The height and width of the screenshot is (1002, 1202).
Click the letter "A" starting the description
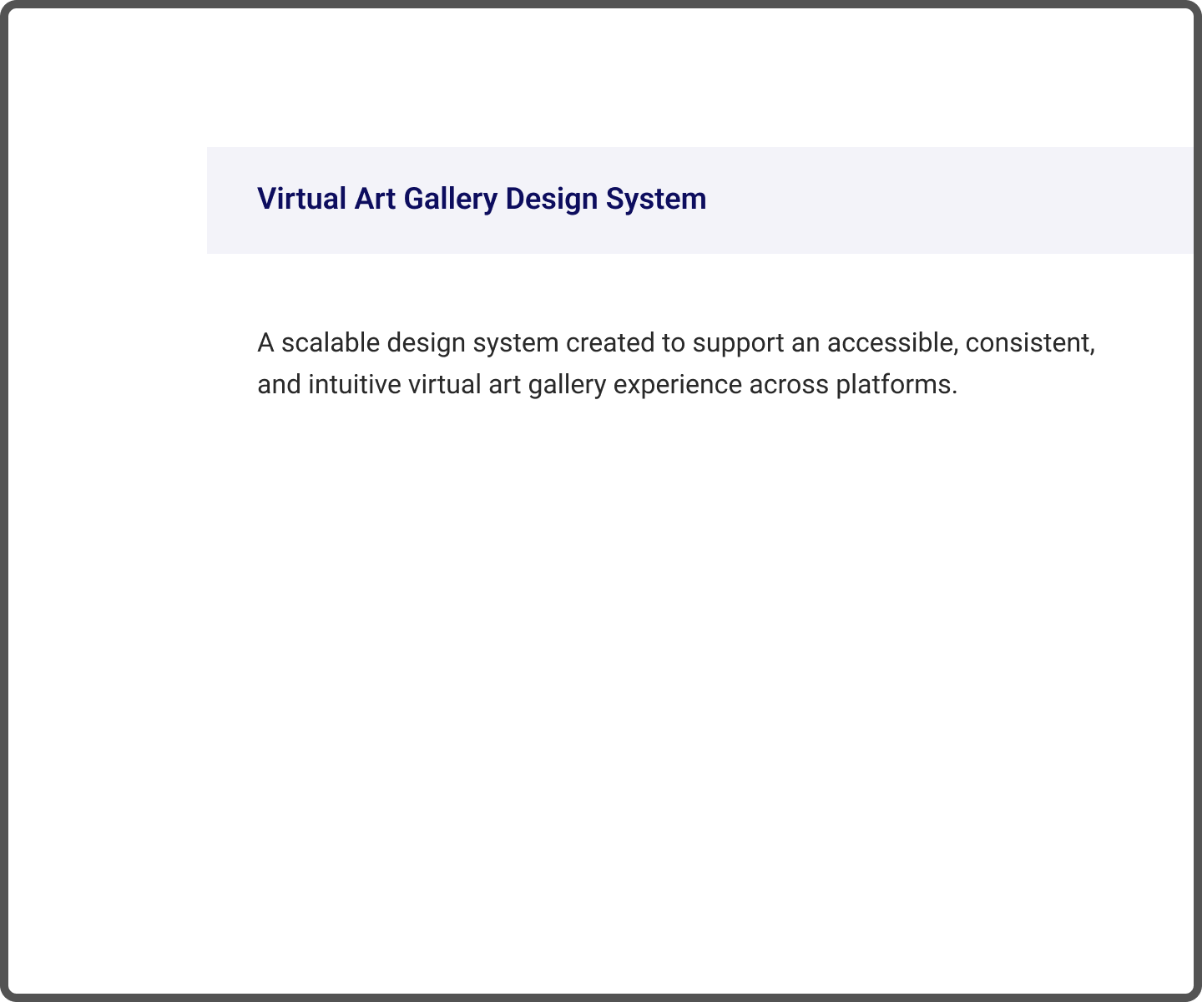click(x=265, y=343)
